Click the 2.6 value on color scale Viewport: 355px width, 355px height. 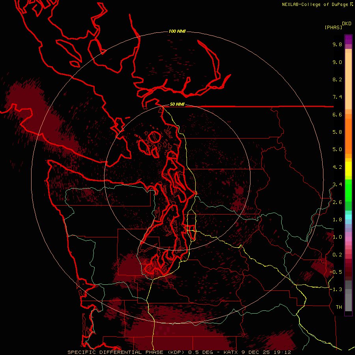[337, 202]
